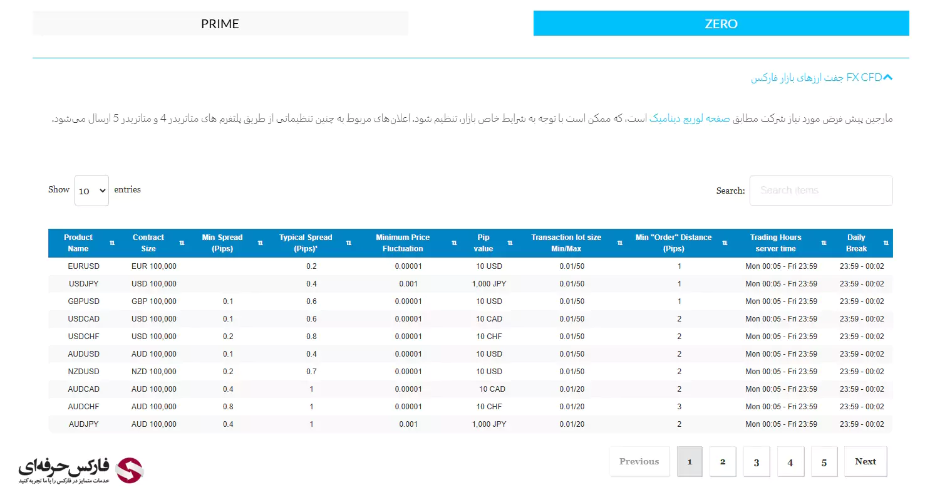Select the AUDCAD product cell
Image resolution: width=925 pixels, height=497 pixels.
coord(84,389)
